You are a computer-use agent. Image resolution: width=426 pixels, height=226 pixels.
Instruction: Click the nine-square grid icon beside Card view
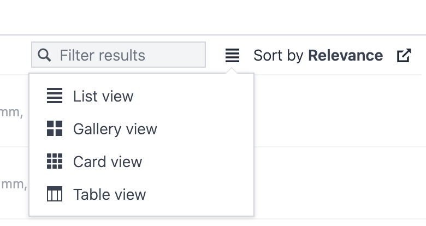[55, 162]
